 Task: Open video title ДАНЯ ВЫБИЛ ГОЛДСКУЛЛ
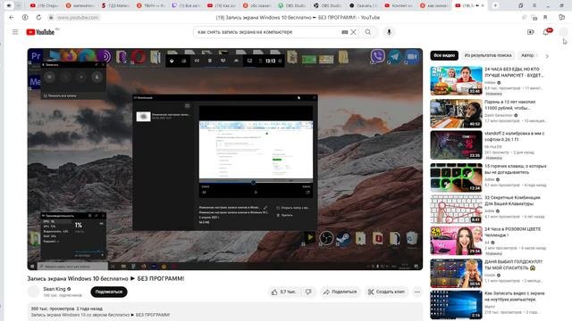pos(514,265)
